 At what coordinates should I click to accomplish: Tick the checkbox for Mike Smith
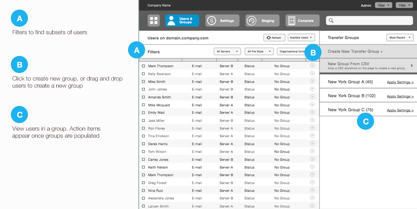click(x=143, y=82)
